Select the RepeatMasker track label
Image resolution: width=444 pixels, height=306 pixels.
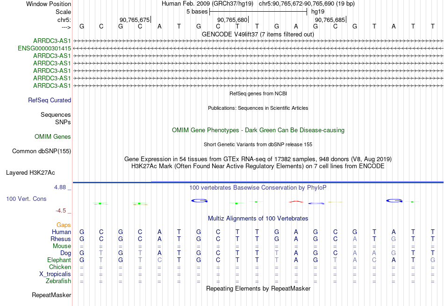51,295
